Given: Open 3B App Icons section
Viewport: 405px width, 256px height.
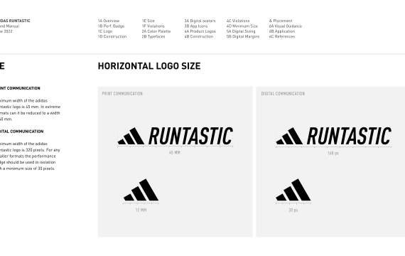Looking at the screenshot, I should coord(196,26).
